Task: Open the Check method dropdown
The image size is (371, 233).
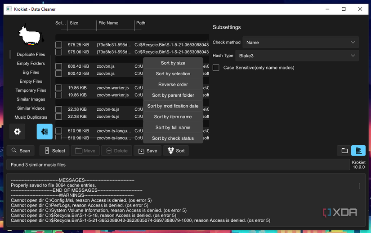Action: (x=301, y=43)
